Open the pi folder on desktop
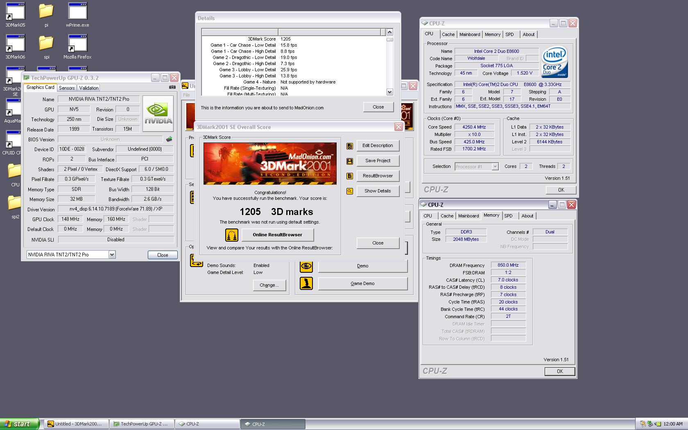The width and height of the screenshot is (688, 430). point(46,15)
